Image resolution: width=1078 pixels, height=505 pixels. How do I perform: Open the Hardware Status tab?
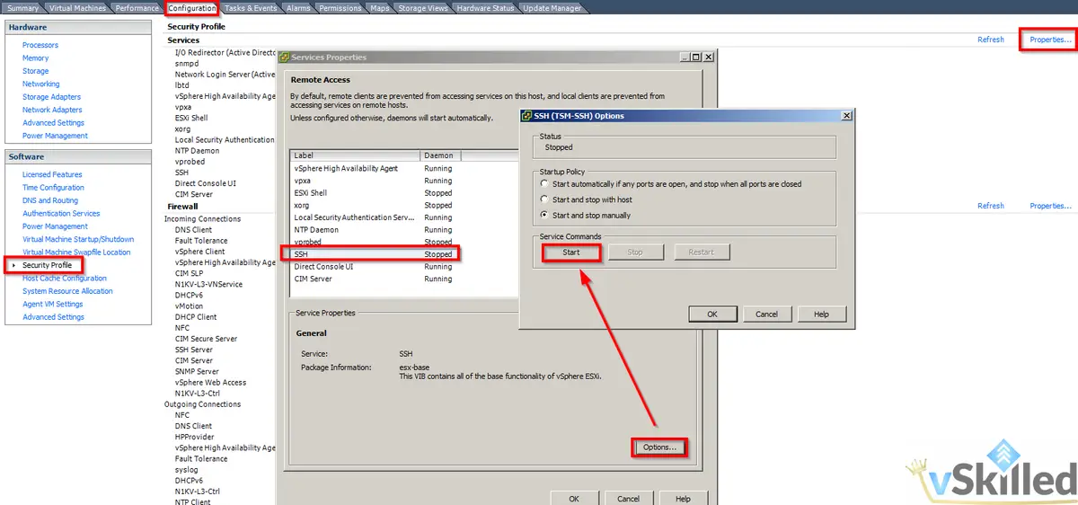coord(485,8)
